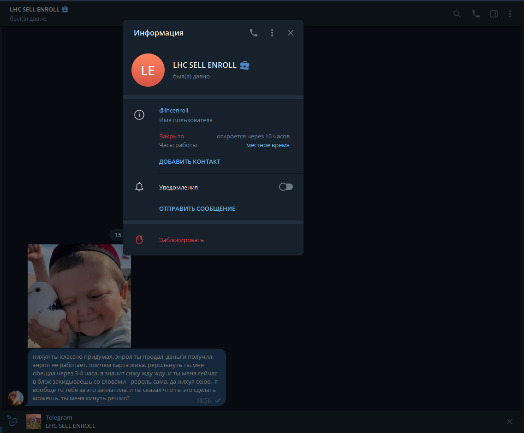Image resolution: width=524 pixels, height=433 pixels.
Task: Toggle the Уведомления switch
Action: click(286, 187)
